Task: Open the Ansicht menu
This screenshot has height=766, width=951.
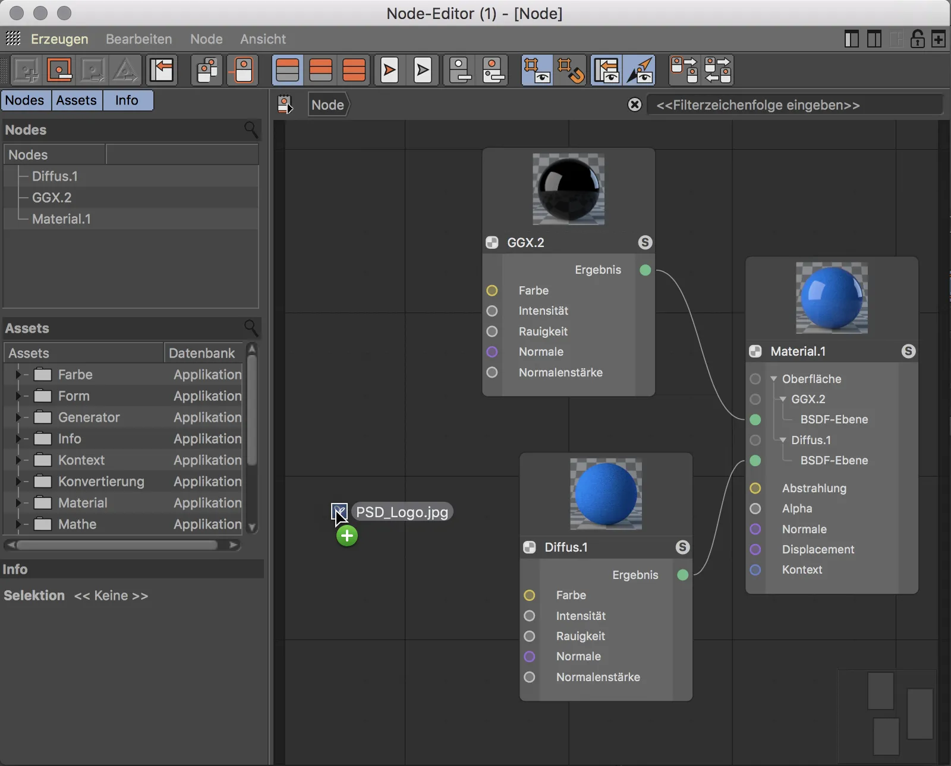Action: click(263, 39)
